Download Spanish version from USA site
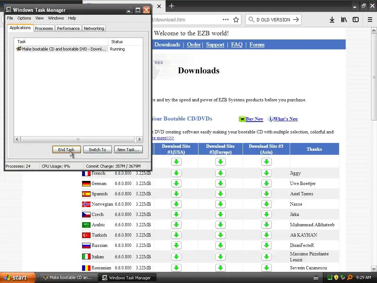 coord(176,194)
